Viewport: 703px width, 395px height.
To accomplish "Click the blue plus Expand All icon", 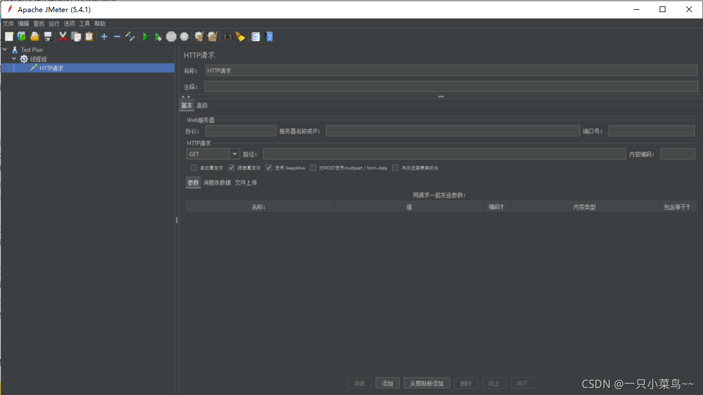I will click(104, 36).
